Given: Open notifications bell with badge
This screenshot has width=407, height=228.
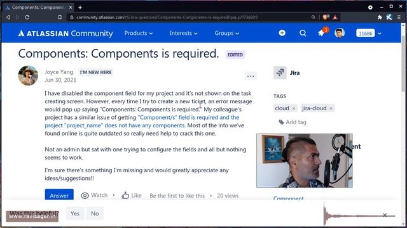Looking at the screenshot, I should tap(322, 32).
